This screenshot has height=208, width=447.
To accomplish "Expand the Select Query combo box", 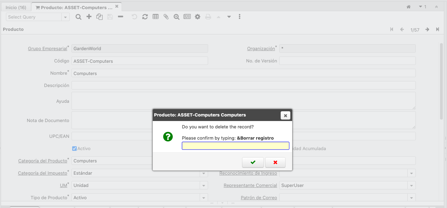I will (65, 17).
